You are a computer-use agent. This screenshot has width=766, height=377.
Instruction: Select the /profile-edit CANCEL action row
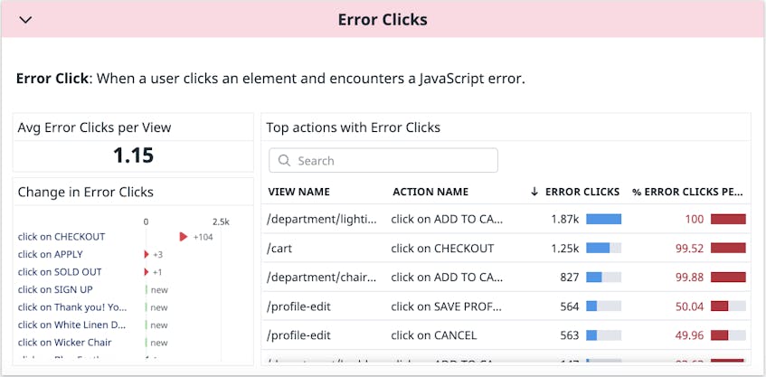click(x=506, y=335)
